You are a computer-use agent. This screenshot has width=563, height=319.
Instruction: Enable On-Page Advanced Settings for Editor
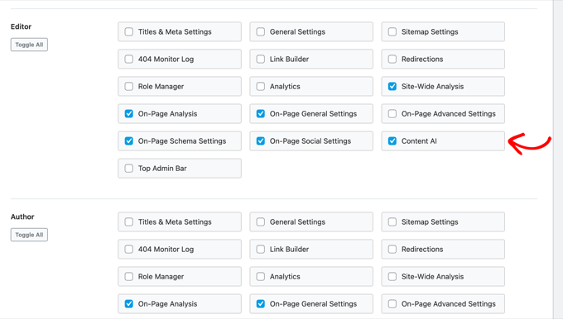[392, 113]
